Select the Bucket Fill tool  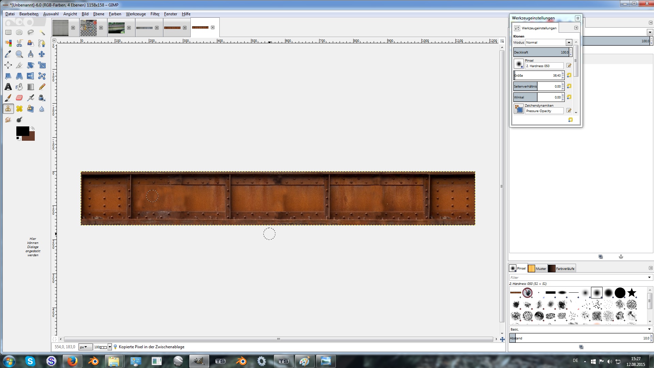point(19,87)
